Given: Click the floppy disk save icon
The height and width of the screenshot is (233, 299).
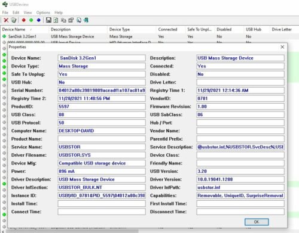Looking at the screenshot, I should click(48, 20).
